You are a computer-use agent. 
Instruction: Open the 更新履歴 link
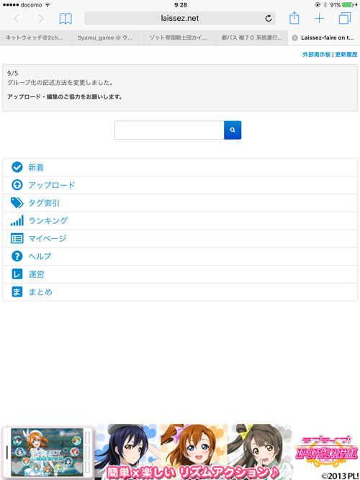346,55
